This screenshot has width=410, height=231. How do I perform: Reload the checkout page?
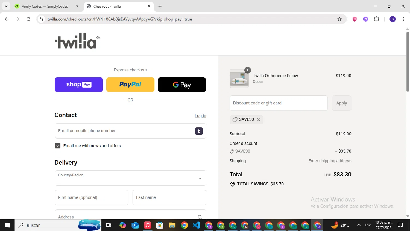28,19
